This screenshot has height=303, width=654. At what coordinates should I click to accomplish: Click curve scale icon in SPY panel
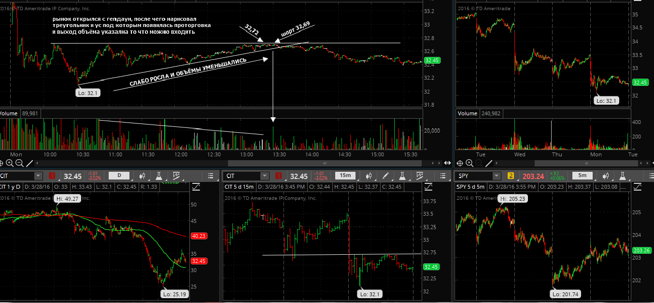click(x=638, y=187)
